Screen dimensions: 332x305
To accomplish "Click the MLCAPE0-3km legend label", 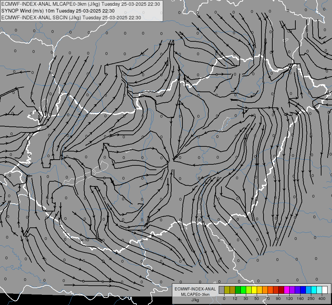I will [x=195, y=294].
